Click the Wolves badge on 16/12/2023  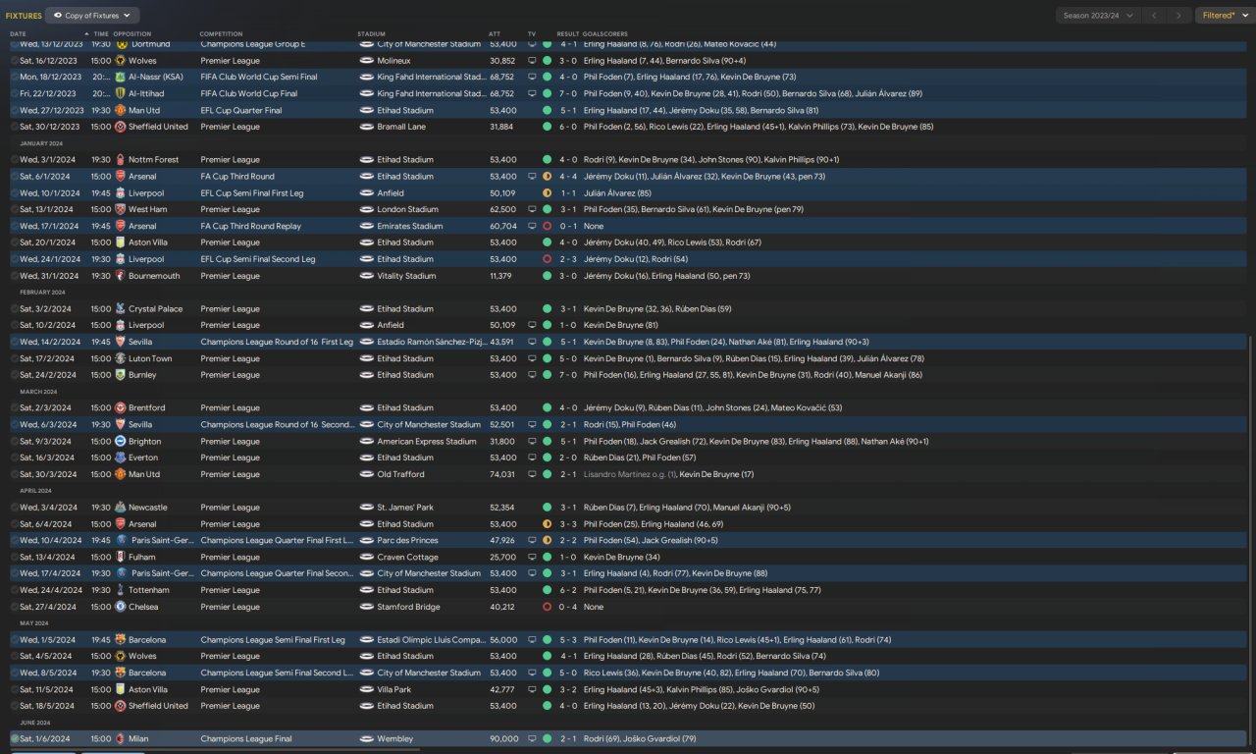pos(120,61)
